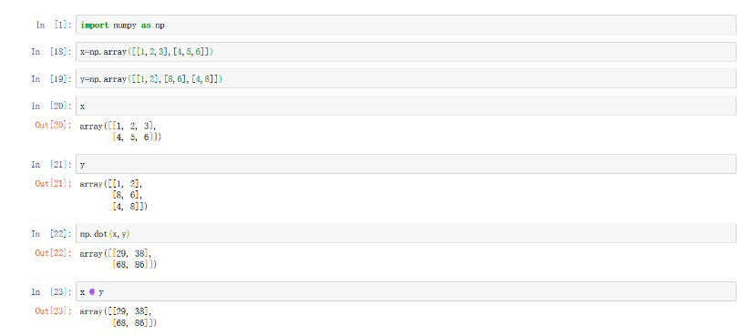Screen dimensions: 743x336
Task: Click the Out[20] output prompt
Action: 54,125
